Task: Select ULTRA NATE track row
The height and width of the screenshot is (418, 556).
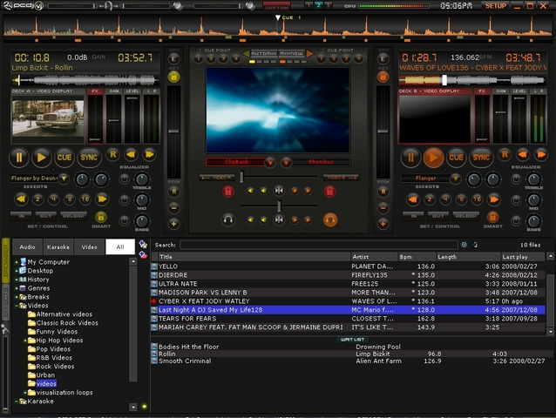Action: tap(349, 284)
